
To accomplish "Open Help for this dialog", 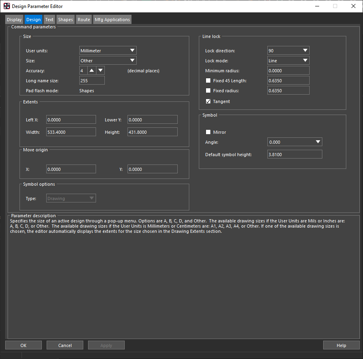I will coord(341,345).
